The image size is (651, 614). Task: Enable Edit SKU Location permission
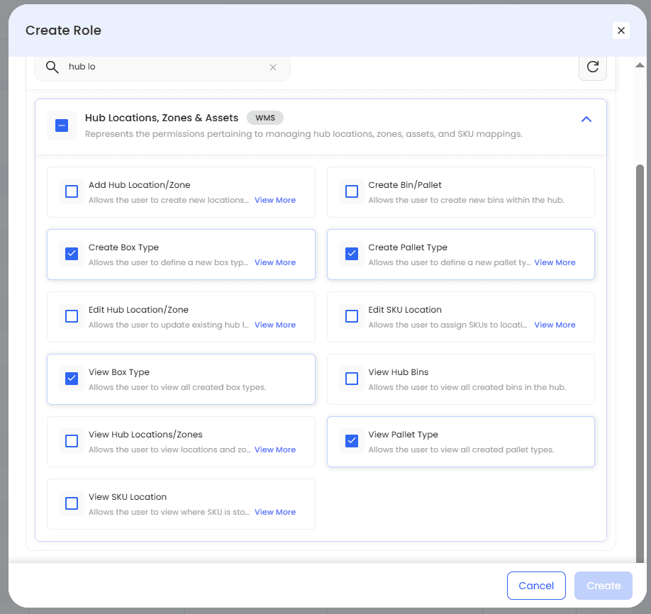(352, 316)
